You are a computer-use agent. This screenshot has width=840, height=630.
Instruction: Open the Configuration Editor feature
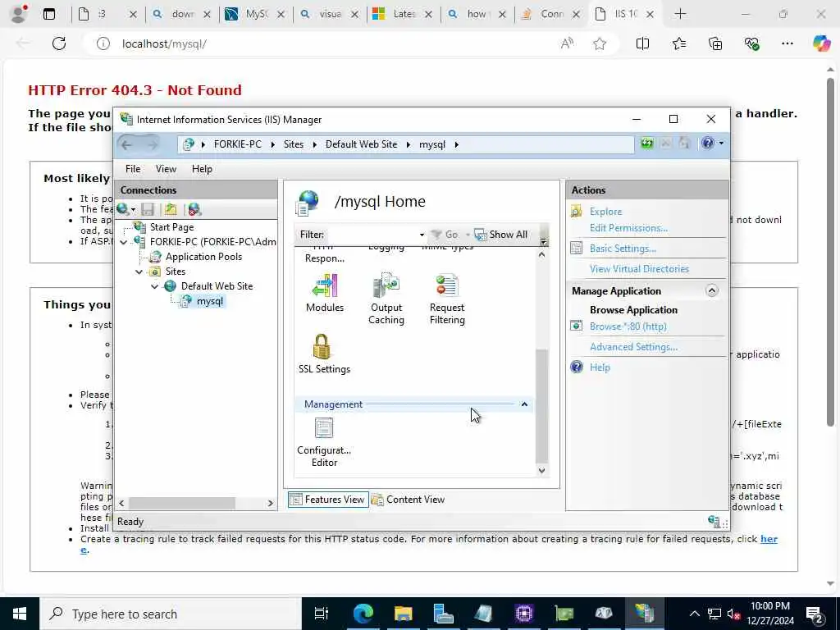(324, 442)
